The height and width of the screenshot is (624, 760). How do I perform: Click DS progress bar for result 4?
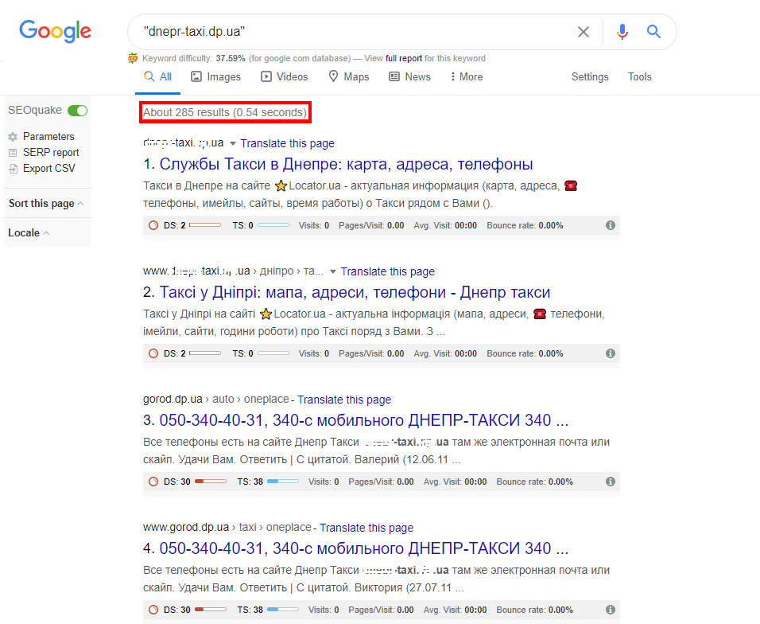[211, 610]
